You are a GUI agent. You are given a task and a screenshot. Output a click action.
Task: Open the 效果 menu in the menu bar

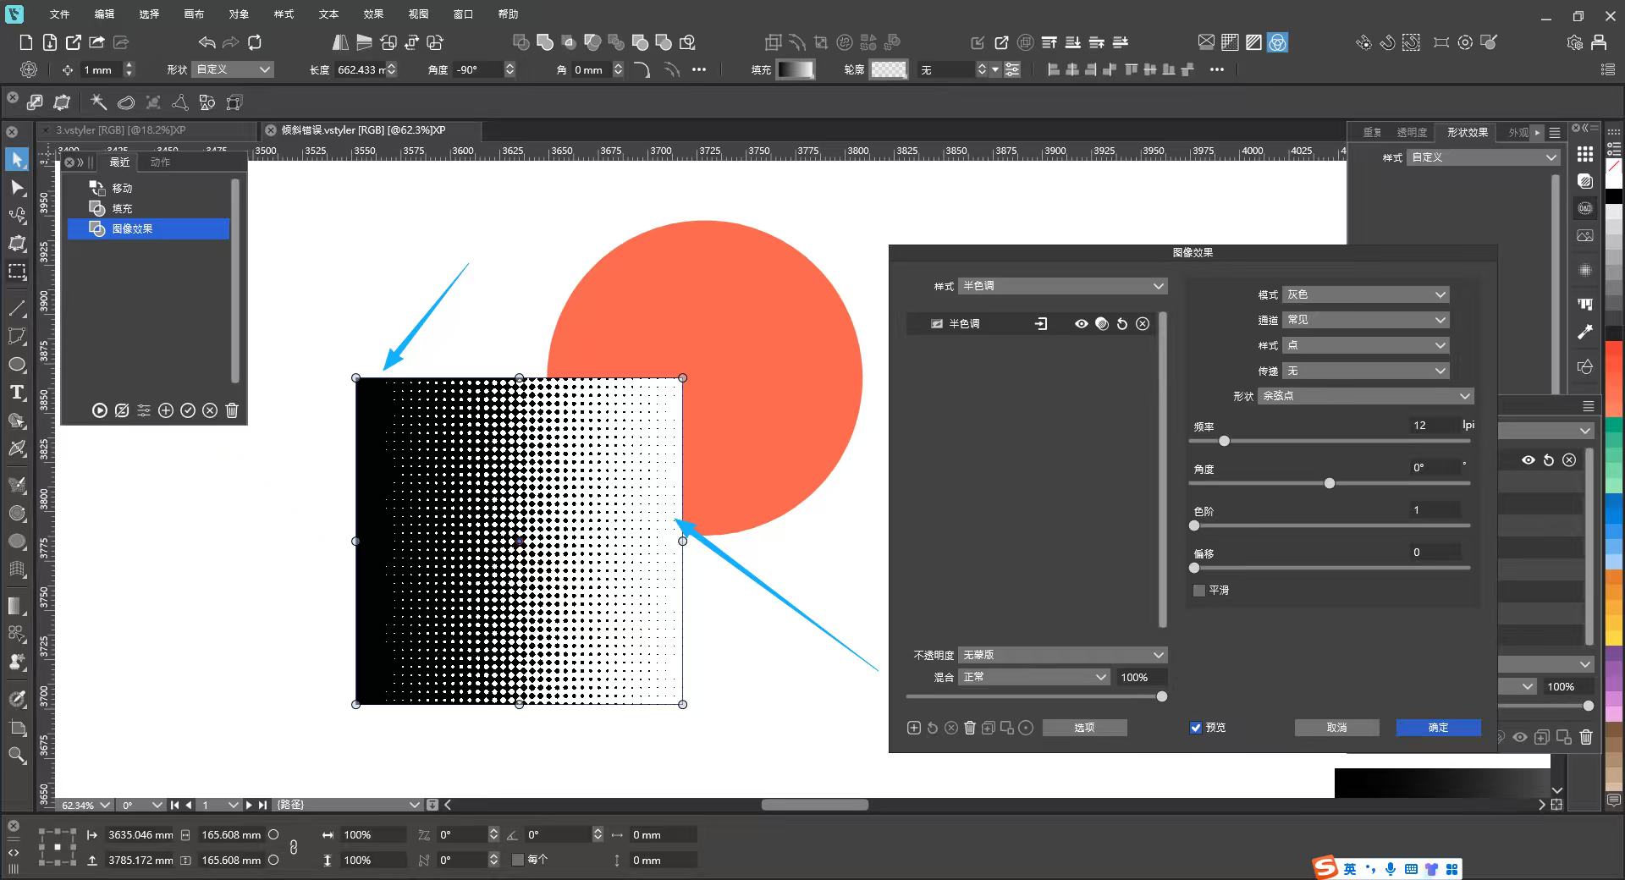pos(373,14)
